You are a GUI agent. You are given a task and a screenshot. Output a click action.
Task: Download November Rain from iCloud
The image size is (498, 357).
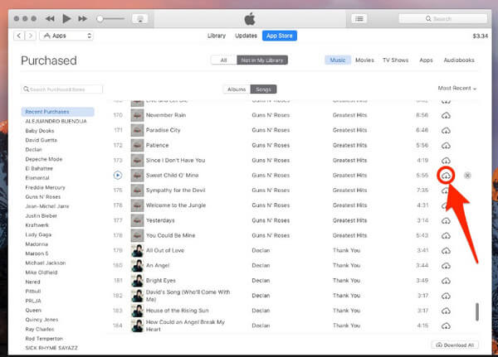446,115
